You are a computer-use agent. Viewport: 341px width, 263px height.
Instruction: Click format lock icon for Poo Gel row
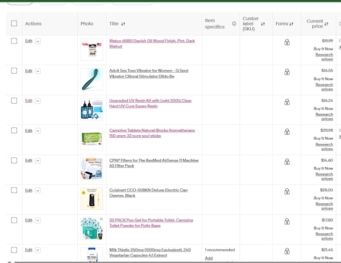[287, 221]
